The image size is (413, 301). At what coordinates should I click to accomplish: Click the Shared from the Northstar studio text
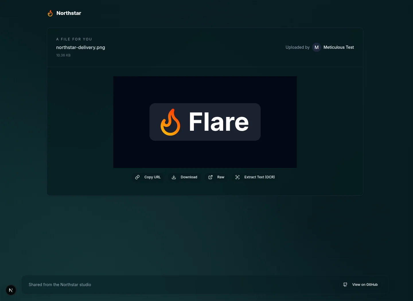60,285
